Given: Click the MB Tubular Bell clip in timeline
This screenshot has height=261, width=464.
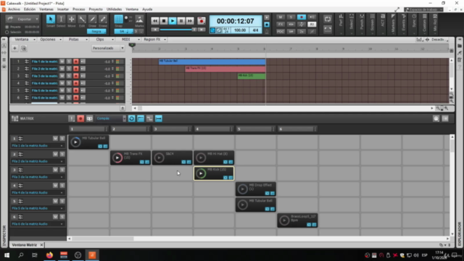Looking at the screenshot, I should [212, 62].
